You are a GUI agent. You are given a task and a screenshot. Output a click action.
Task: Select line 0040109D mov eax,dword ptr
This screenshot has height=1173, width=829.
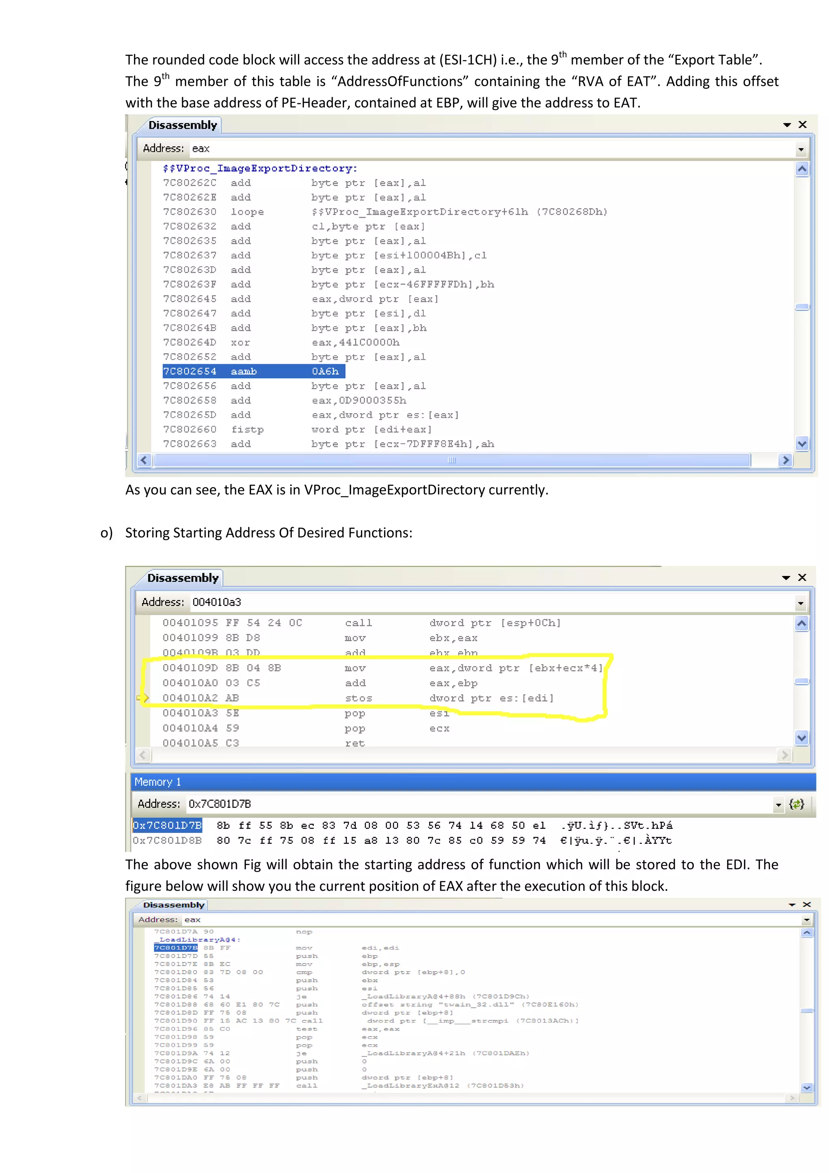coord(383,668)
